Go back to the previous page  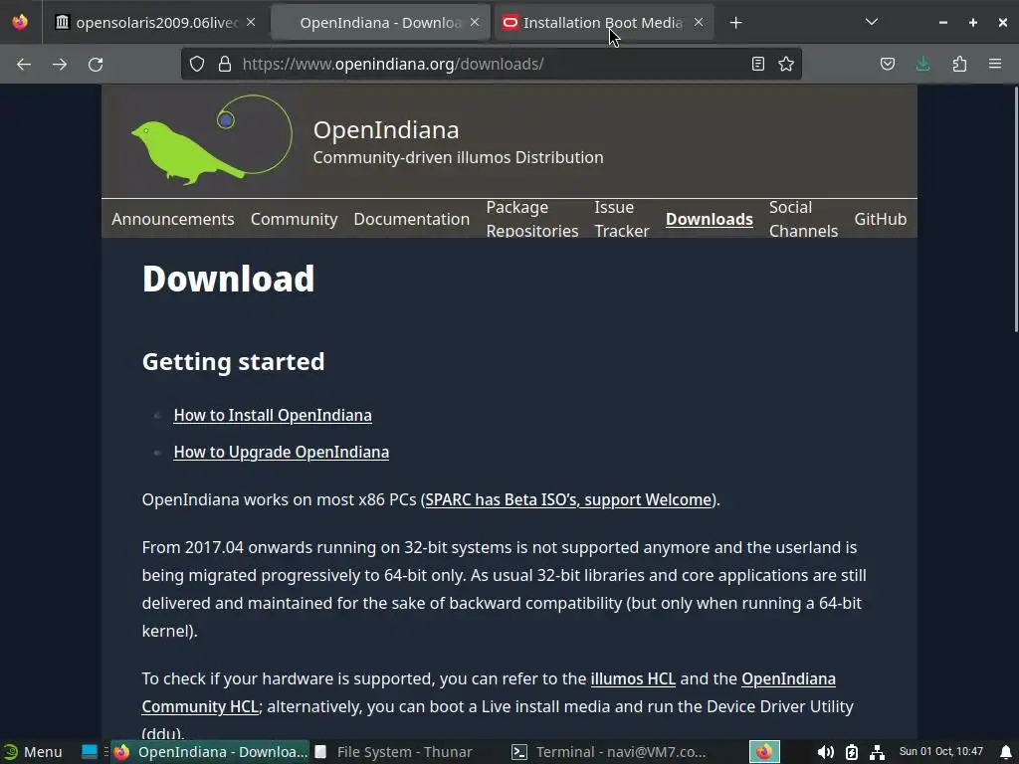tap(24, 65)
